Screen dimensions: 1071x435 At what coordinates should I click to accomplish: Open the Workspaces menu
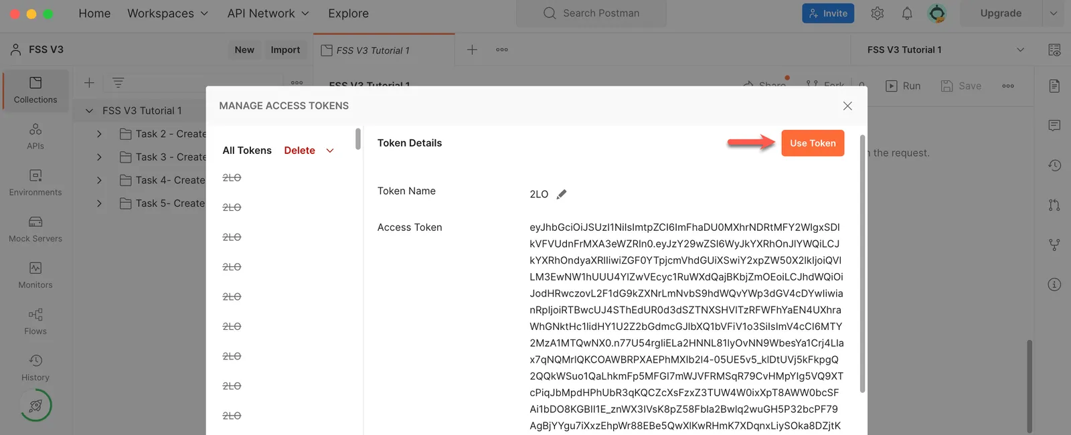pyautogui.click(x=167, y=13)
